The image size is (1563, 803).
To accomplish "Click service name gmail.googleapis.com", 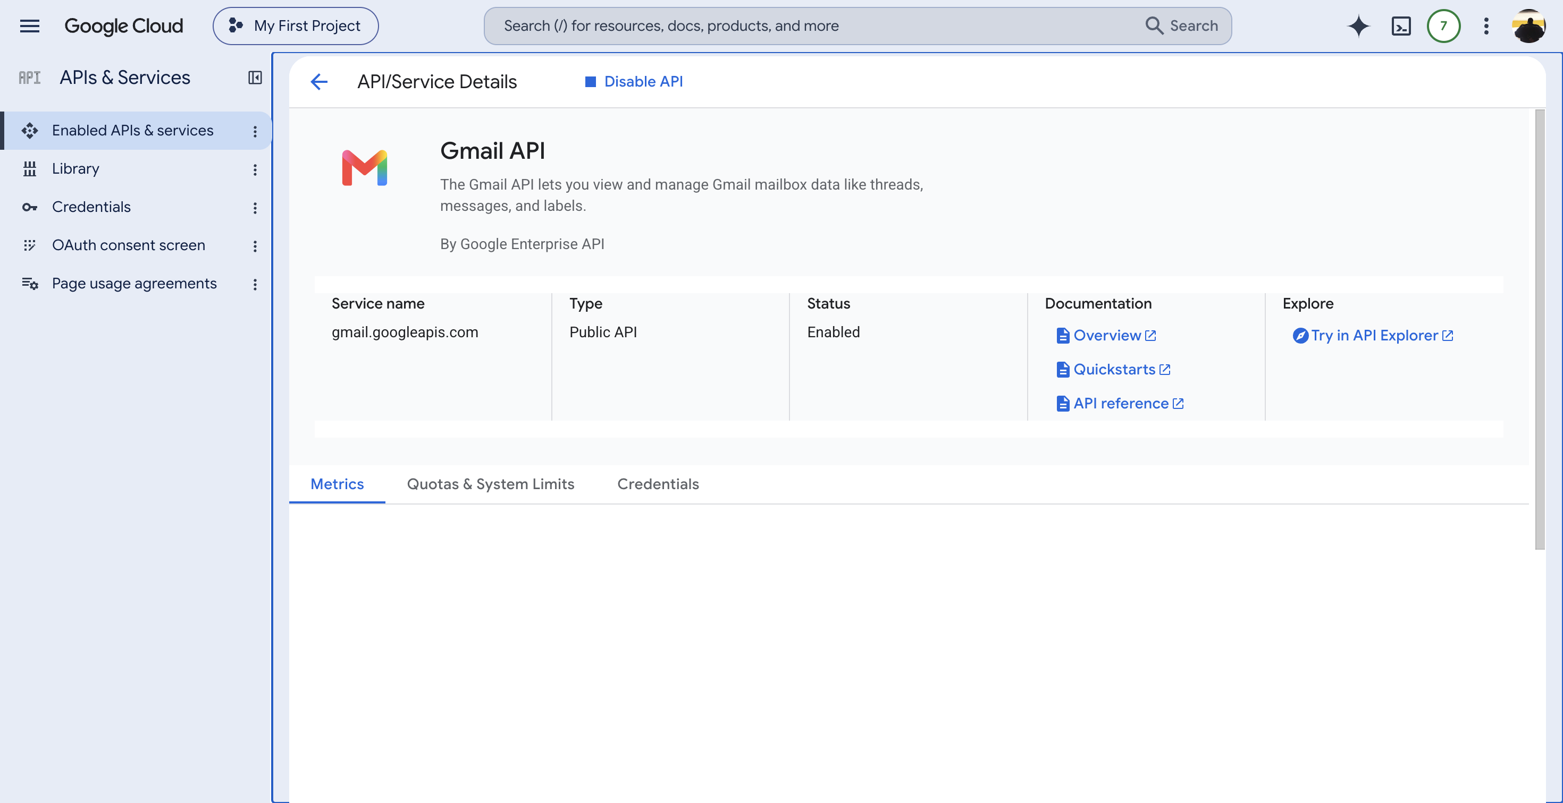I will 405,331.
